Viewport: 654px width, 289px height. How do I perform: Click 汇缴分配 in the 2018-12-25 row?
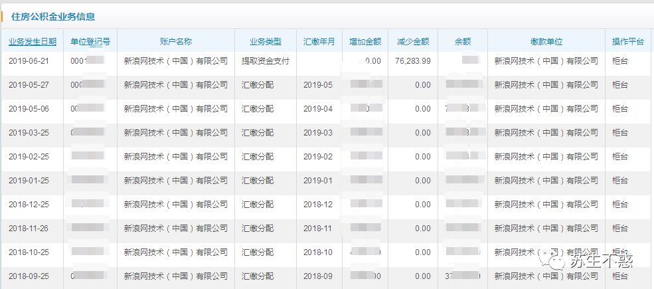(x=258, y=205)
